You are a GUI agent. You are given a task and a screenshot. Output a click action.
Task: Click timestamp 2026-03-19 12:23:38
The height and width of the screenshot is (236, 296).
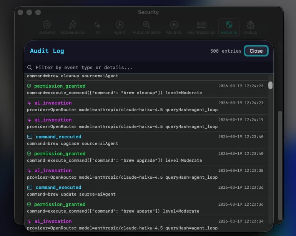pyautogui.click(x=241, y=171)
